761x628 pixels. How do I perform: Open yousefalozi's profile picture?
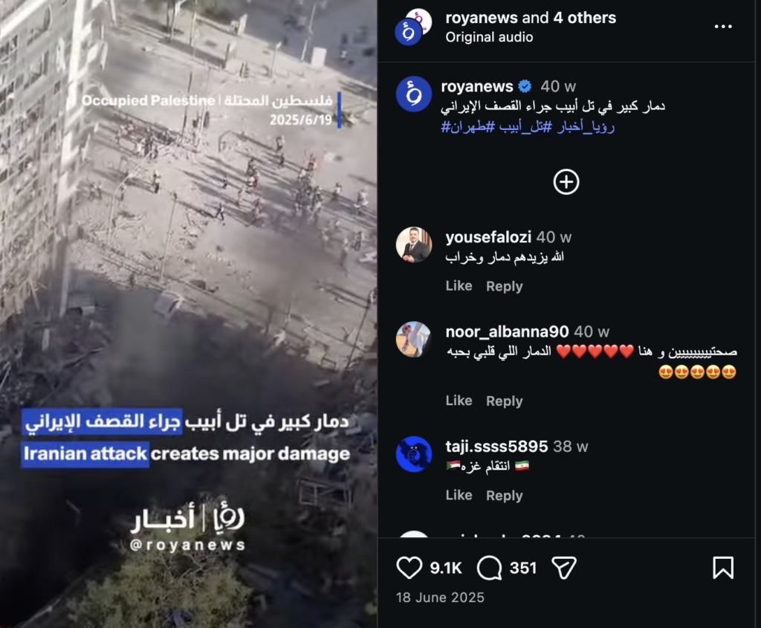[413, 245]
